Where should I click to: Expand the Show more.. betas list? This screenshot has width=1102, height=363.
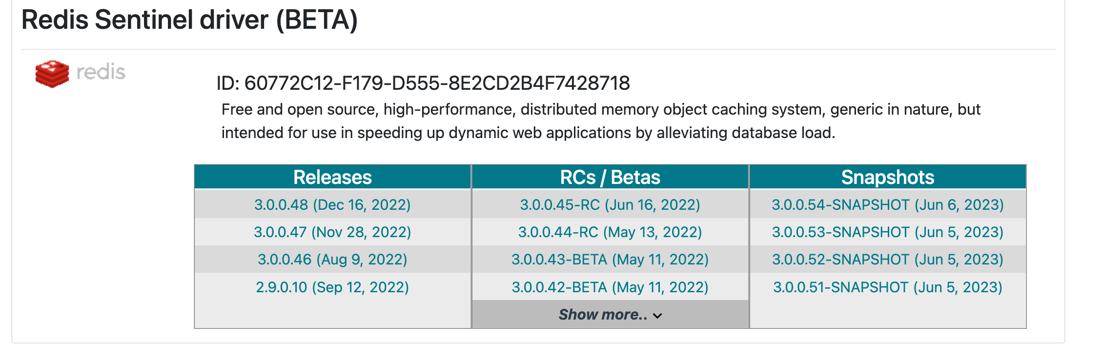[x=610, y=315]
